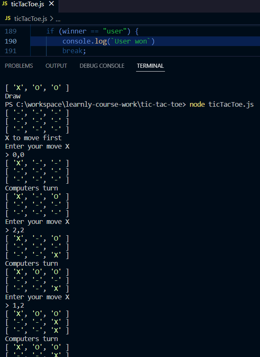Click the if (winner == "user") code line
Viewport: 260px width, 357px height.
click(x=93, y=31)
